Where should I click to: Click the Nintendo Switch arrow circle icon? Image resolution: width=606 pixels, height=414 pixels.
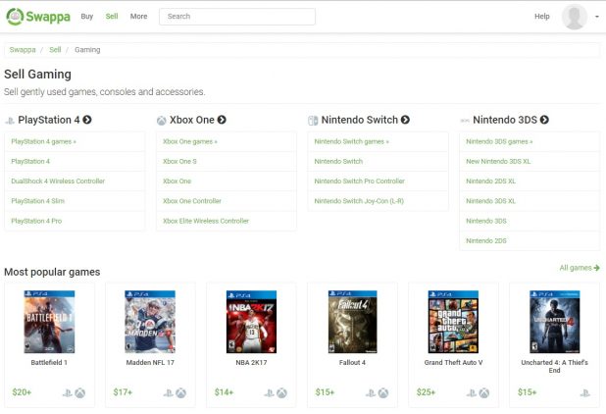pyautogui.click(x=405, y=120)
